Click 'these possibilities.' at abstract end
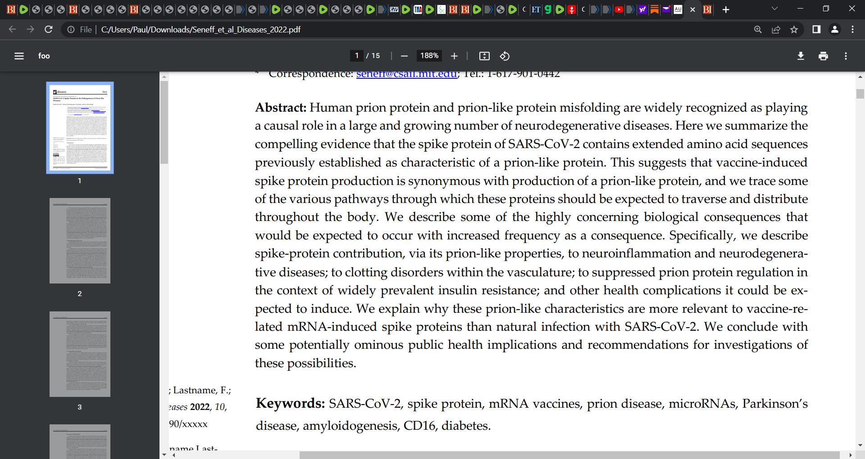Screen dimensions: 865x459 (x=305, y=363)
